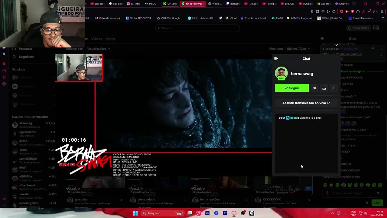Screen dimensions: 387x218
Task: Unpin the pinned chat message
Action: [373, 49]
